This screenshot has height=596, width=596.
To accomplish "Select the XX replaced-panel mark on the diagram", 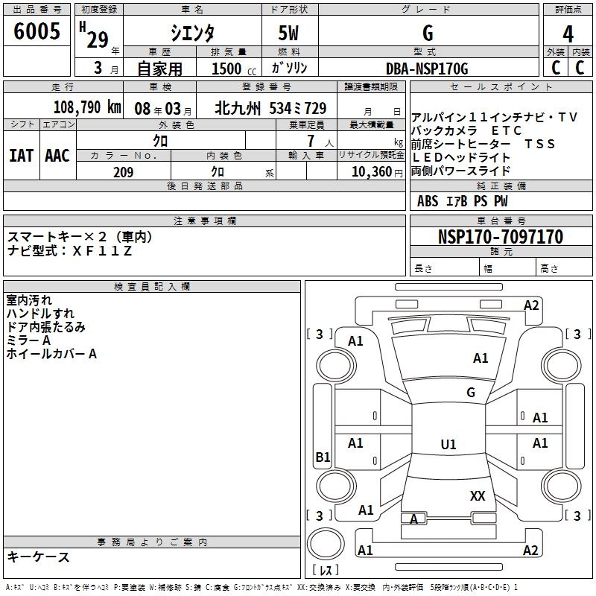I will point(478,496).
